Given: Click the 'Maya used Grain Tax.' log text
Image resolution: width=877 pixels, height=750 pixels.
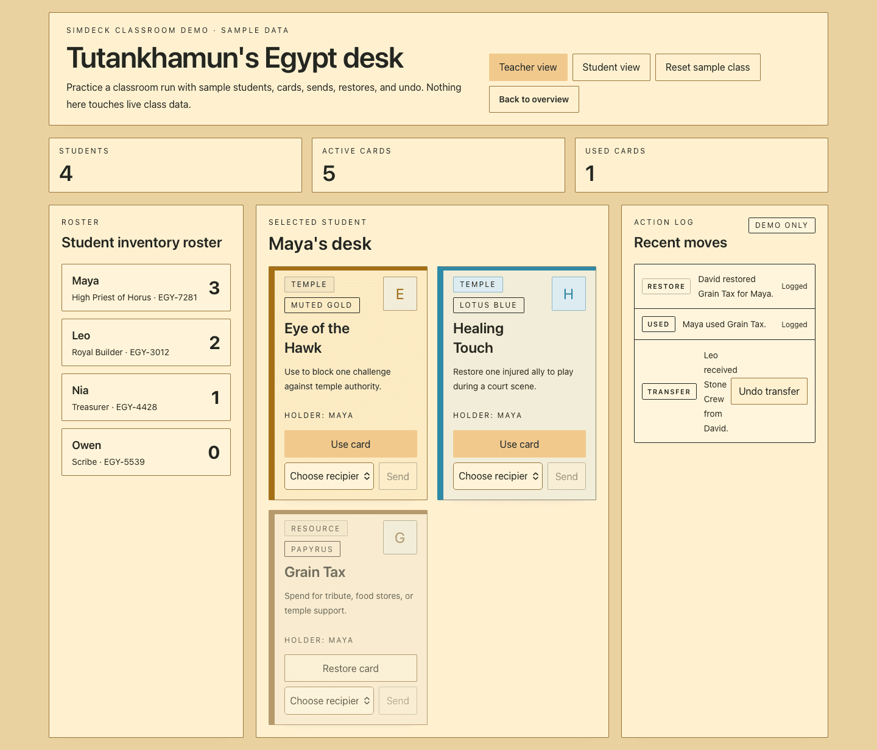Looking at the screenshot, I should tap(724, 324).
